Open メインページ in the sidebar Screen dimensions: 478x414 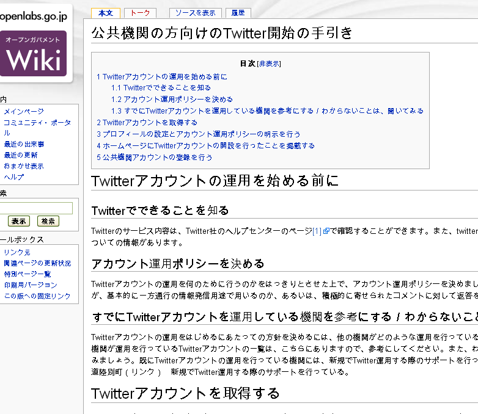24,112
